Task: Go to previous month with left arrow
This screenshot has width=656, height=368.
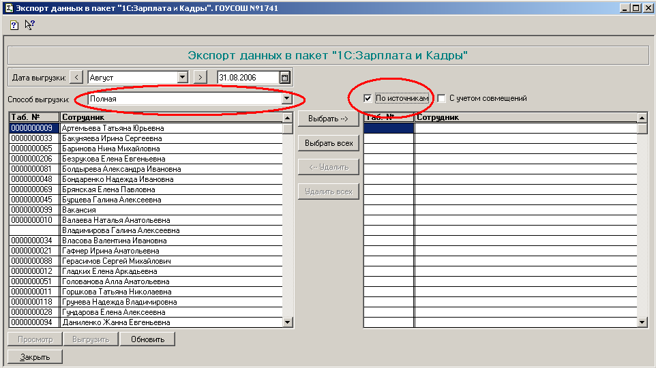Action: pyautogui.click(x=76, y=77)
